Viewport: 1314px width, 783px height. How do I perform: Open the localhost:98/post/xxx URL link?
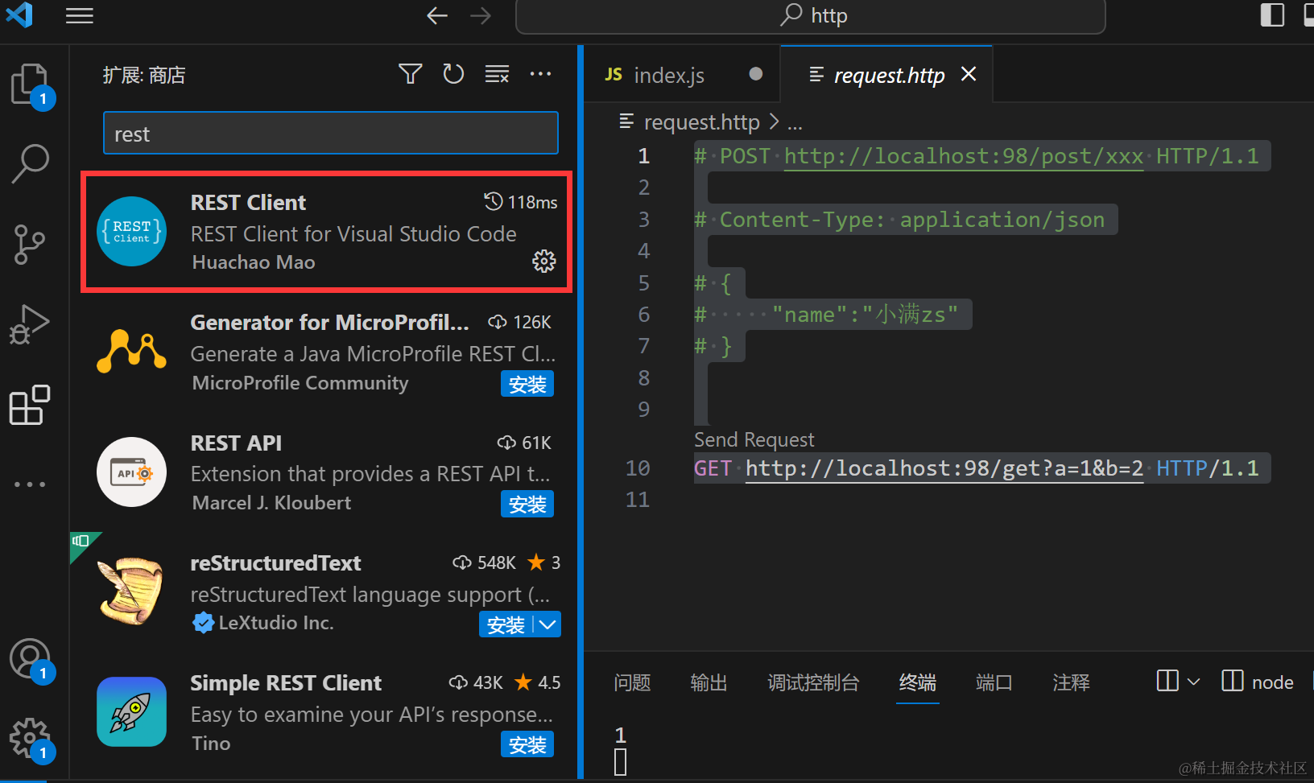click(x=964, y=156)
